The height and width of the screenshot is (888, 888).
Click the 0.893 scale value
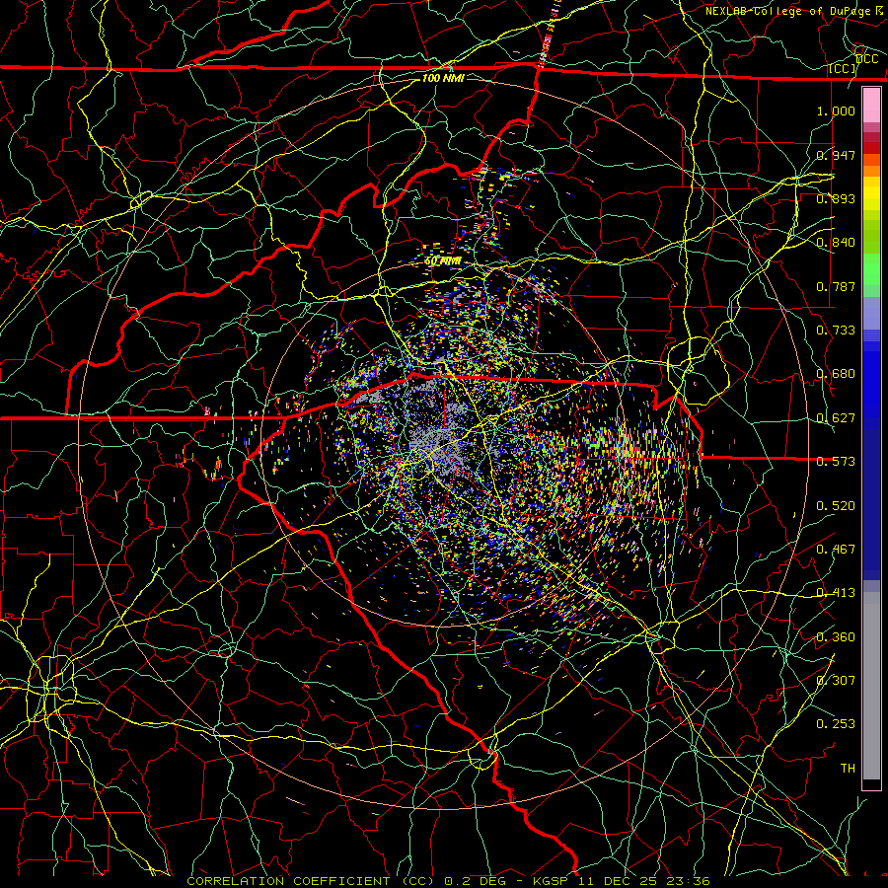pyautogui.click(x=836, y=198)
